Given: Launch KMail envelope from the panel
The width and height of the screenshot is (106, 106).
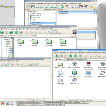Looking at the screenshot, I should pyautogui.click(x=12, y=104).
